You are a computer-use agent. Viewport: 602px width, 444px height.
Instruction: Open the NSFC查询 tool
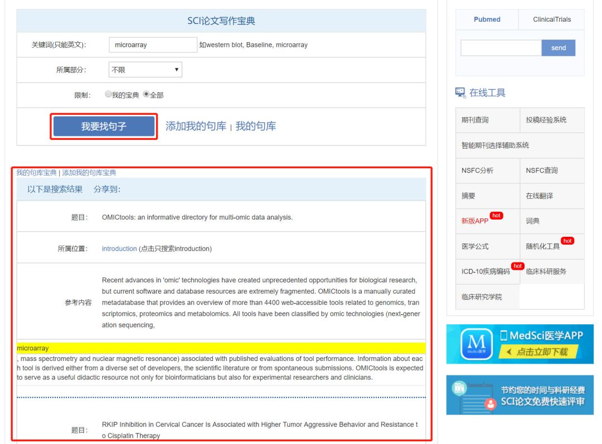542,170
